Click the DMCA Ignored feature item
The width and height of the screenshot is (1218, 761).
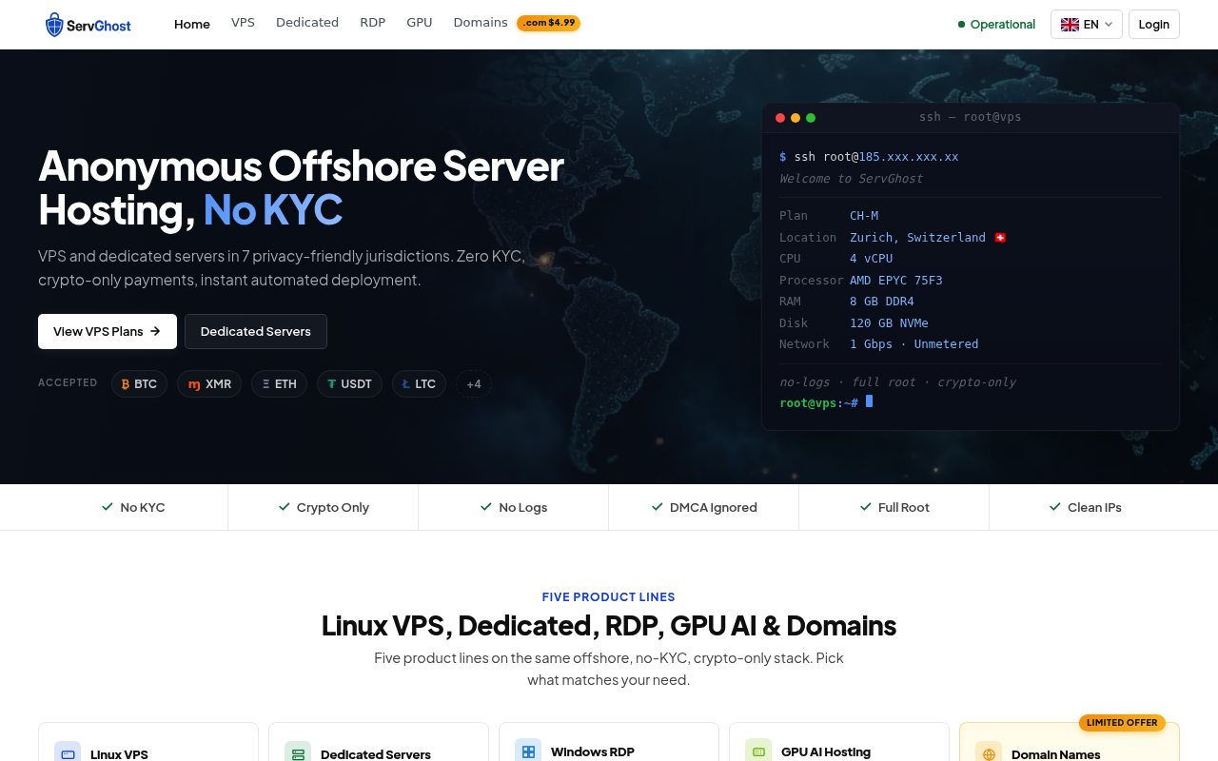[704, 507]
